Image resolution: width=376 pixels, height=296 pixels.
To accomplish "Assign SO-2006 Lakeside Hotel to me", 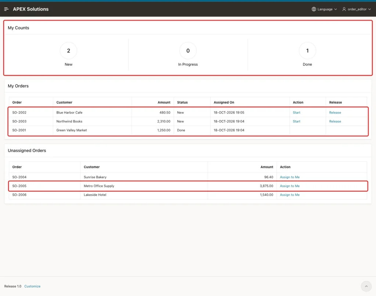I will pos(290,195).
